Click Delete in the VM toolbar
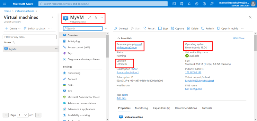 coord(192,29)
